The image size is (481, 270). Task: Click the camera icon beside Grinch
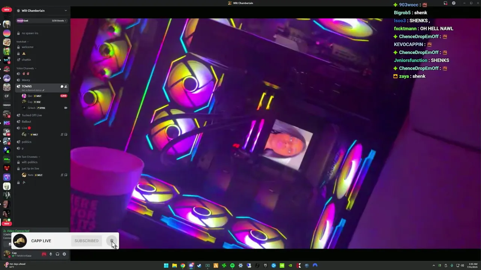[x=65, y=108]
